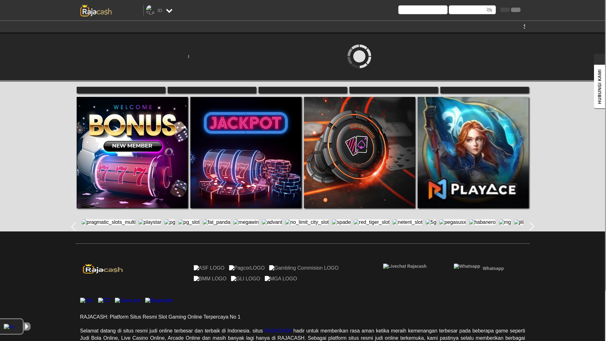Screen dimensions: 606x341
Task: Toggle password visibility eye icon
Action: pos(489,10)
